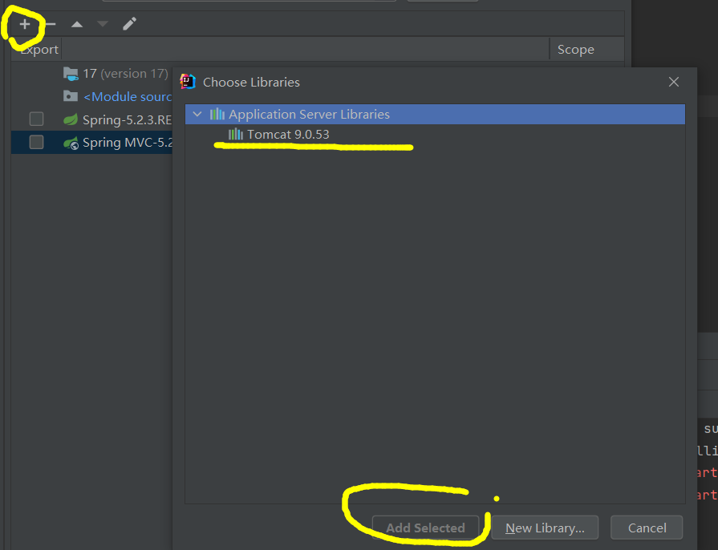The width and height of the screenshot is (718, 550).
Task: Close the Choose Libraries dialog with X
Action: (674, 82)
